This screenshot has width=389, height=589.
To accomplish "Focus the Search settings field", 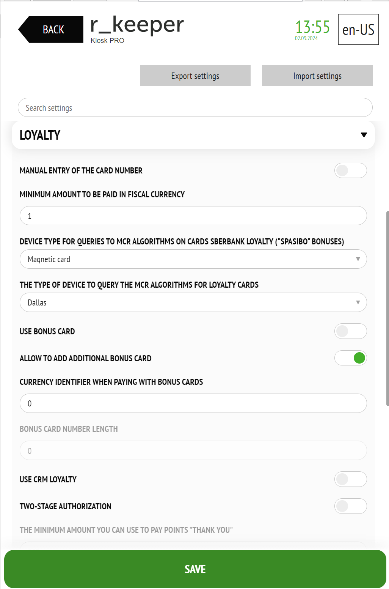I will 195,108.
